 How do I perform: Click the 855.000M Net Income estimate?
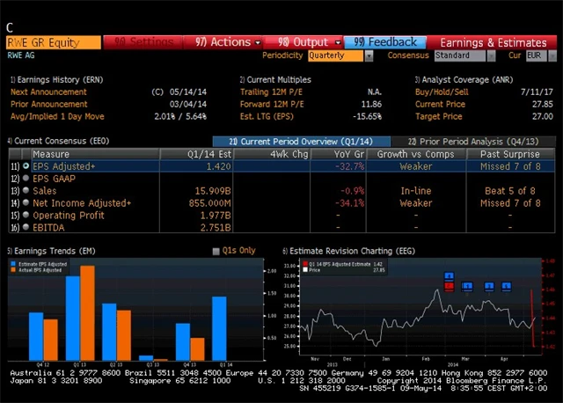209,203
